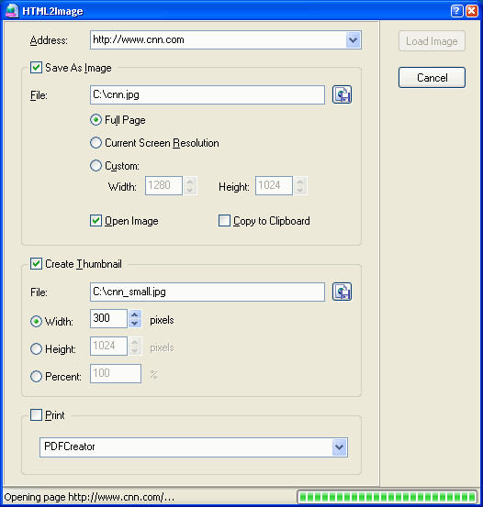
Task: Expand the PDFCreator printer dropdown
Action: click(x=340, y=447)
